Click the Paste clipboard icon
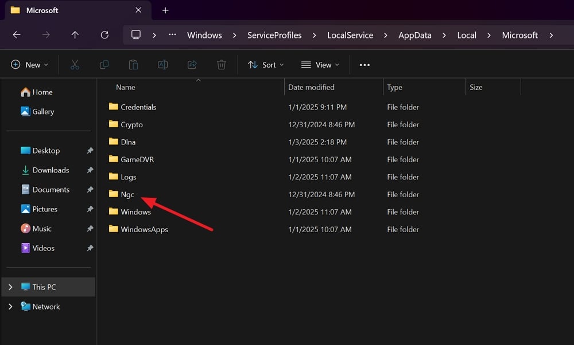 133,65
